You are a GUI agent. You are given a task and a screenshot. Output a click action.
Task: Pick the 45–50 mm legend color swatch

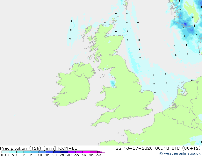(x=94, y=152)
